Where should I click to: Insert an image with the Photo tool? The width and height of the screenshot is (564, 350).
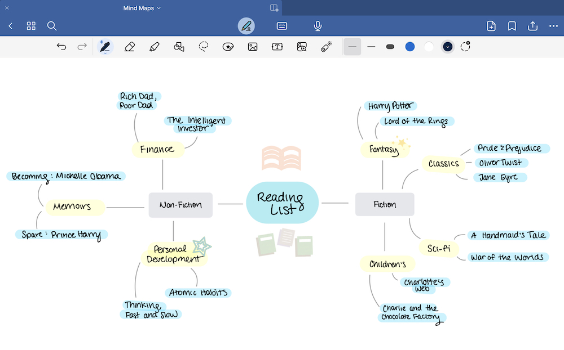[x=253, y=47]
